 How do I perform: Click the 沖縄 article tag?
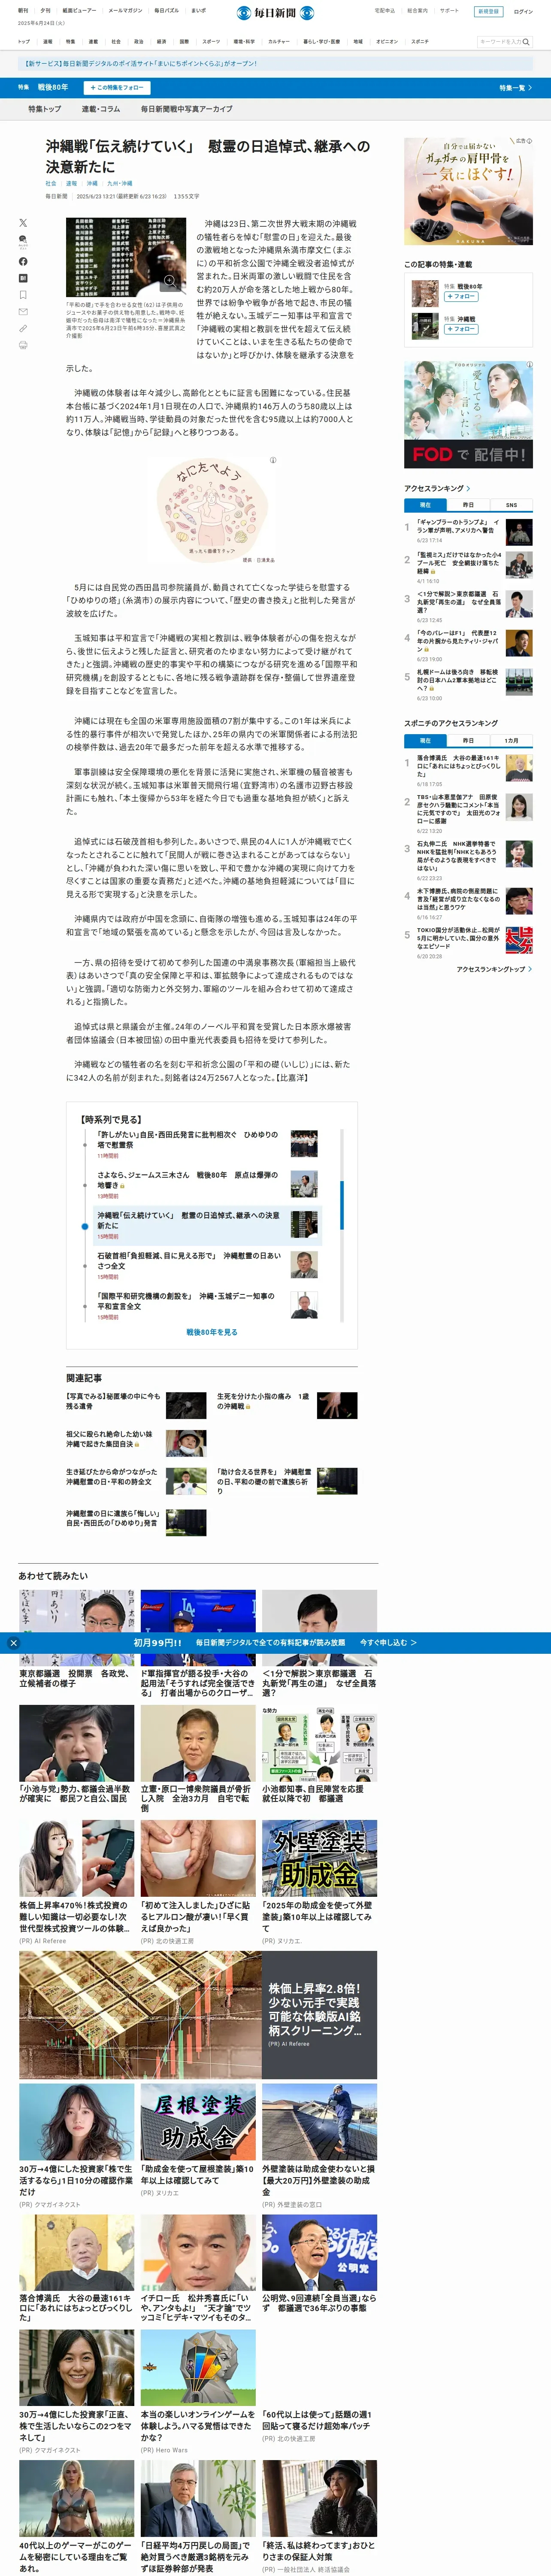coord(92,184)
